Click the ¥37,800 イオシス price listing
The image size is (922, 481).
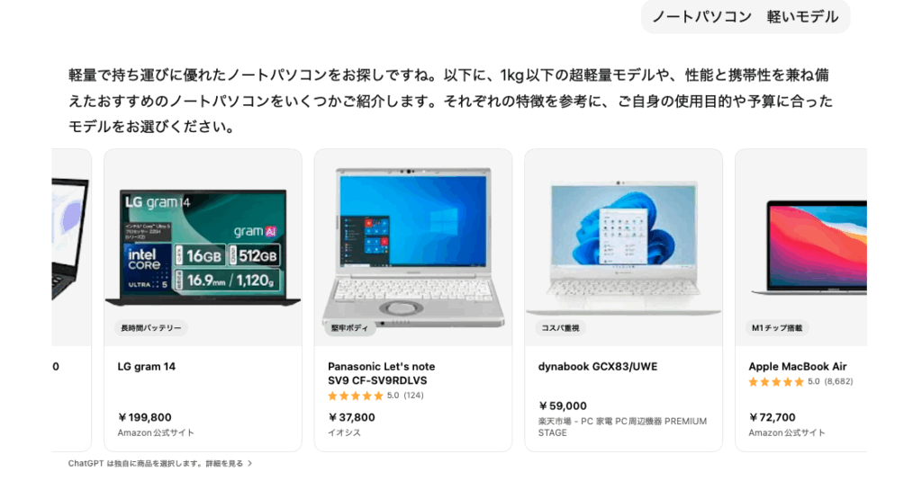click(351, 424)
